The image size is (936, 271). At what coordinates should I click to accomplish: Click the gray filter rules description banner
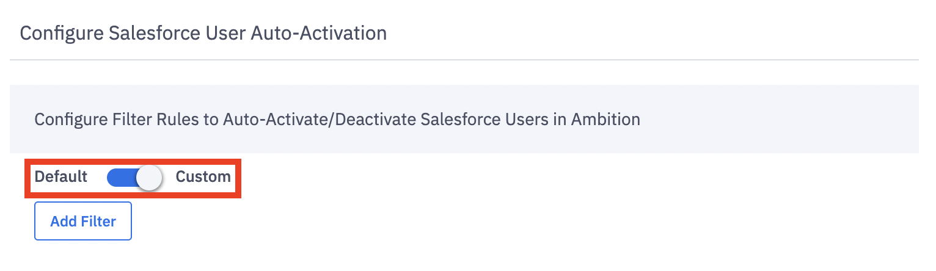coord(464,119)
